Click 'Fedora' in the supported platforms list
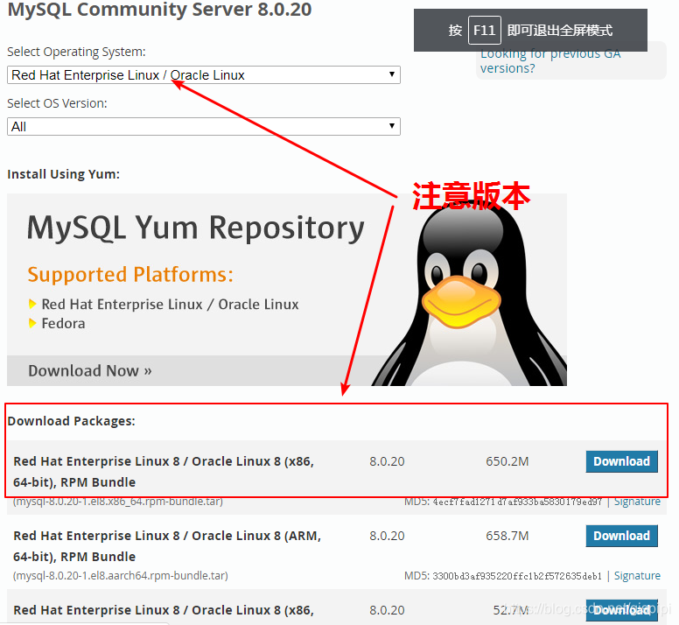This screenshot has width=679, height=625. pos(63,324)
